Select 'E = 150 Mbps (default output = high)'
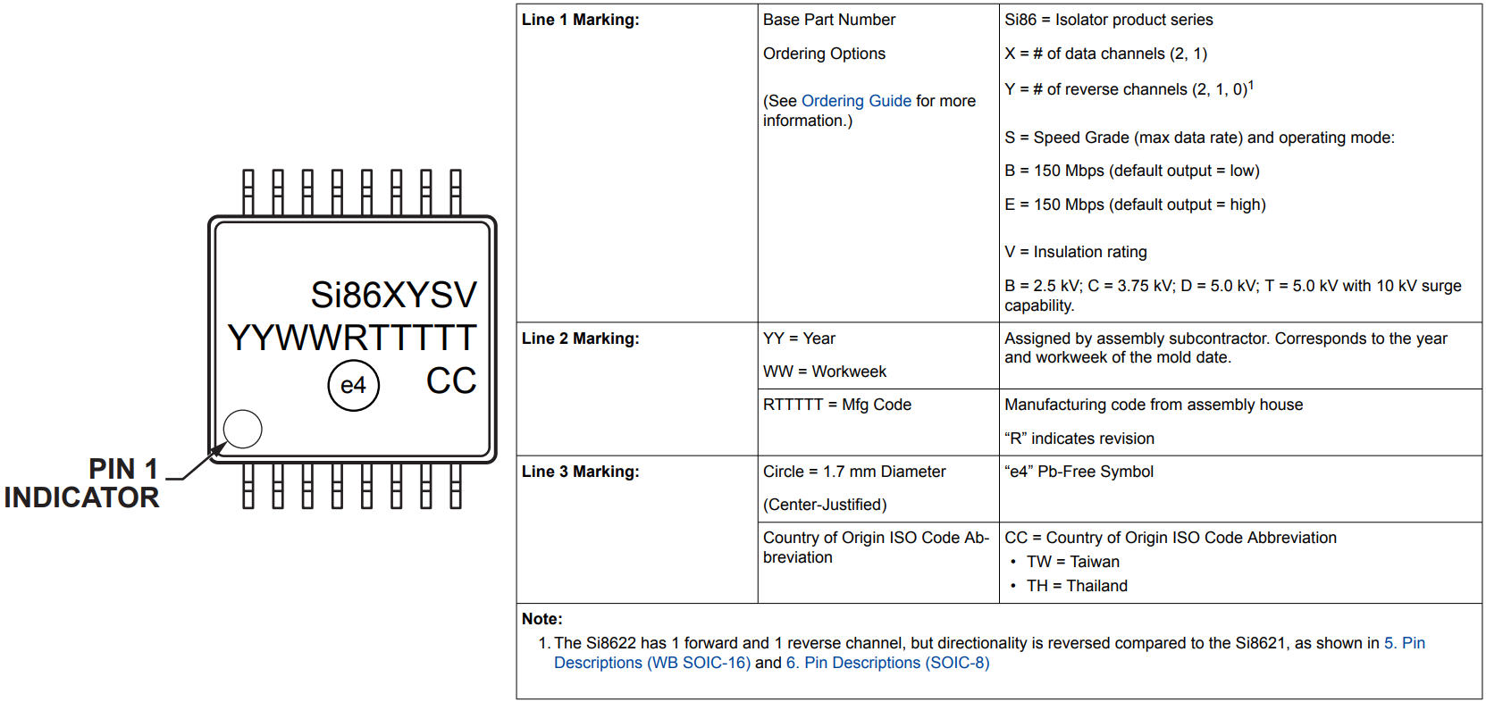 click(1135, 205)
